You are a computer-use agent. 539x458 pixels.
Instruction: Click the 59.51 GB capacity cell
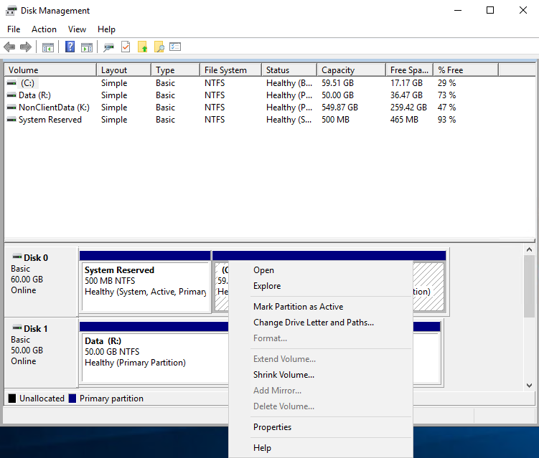pos(337,83)
